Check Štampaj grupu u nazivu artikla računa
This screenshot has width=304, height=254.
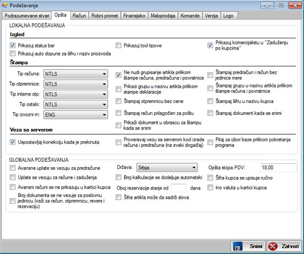(x=210, y=88)
